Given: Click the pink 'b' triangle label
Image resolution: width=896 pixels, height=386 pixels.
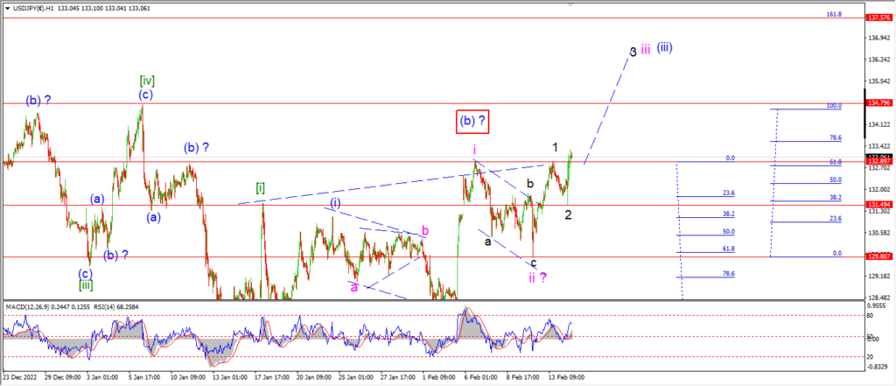Looking at the screenshot, I should point(425,230).
